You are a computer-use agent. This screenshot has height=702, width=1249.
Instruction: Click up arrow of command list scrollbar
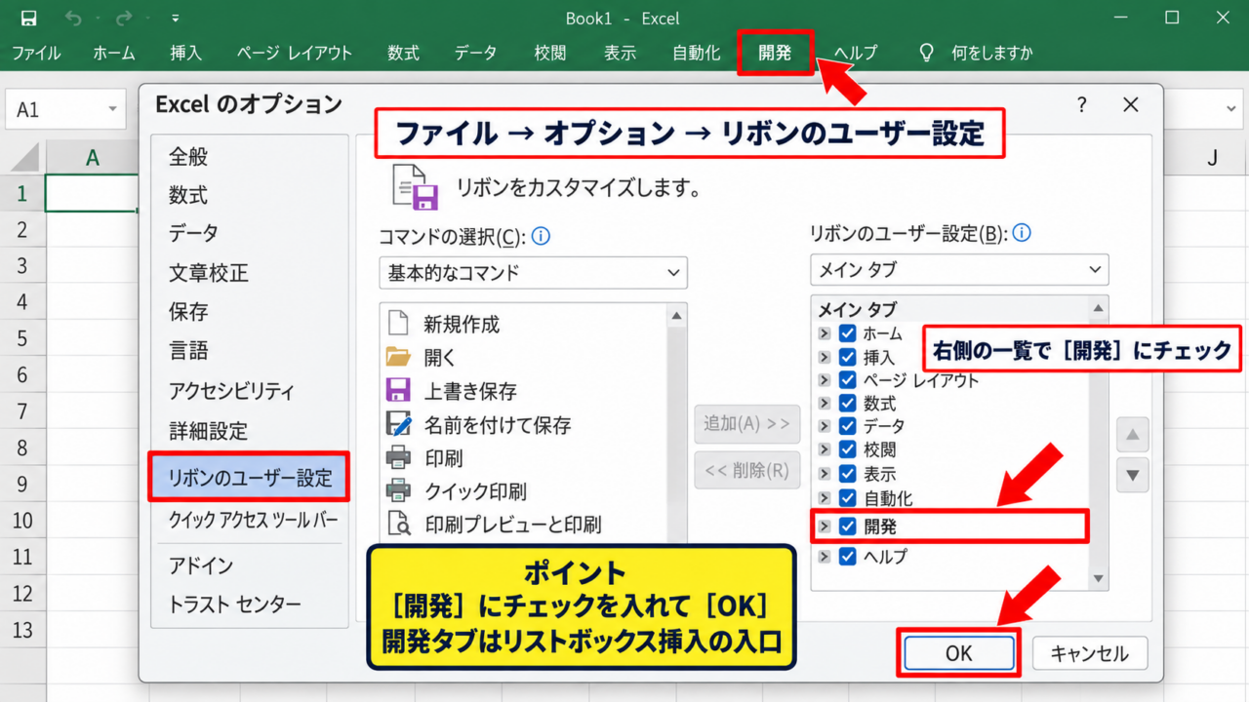click(677, 315)
